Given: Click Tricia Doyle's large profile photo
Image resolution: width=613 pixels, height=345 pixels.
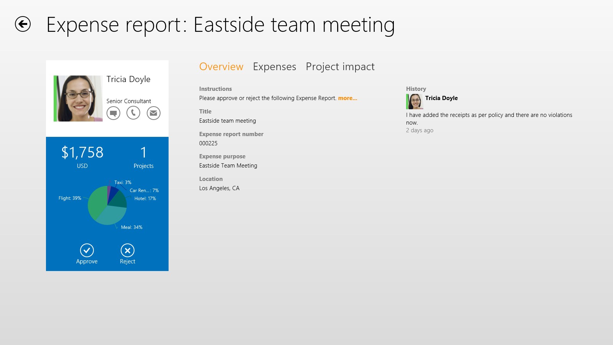Looking at the screenshot, I should (79, 99).
